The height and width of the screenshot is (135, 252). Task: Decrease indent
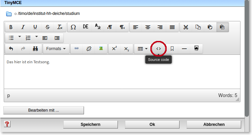click(45, 38)
